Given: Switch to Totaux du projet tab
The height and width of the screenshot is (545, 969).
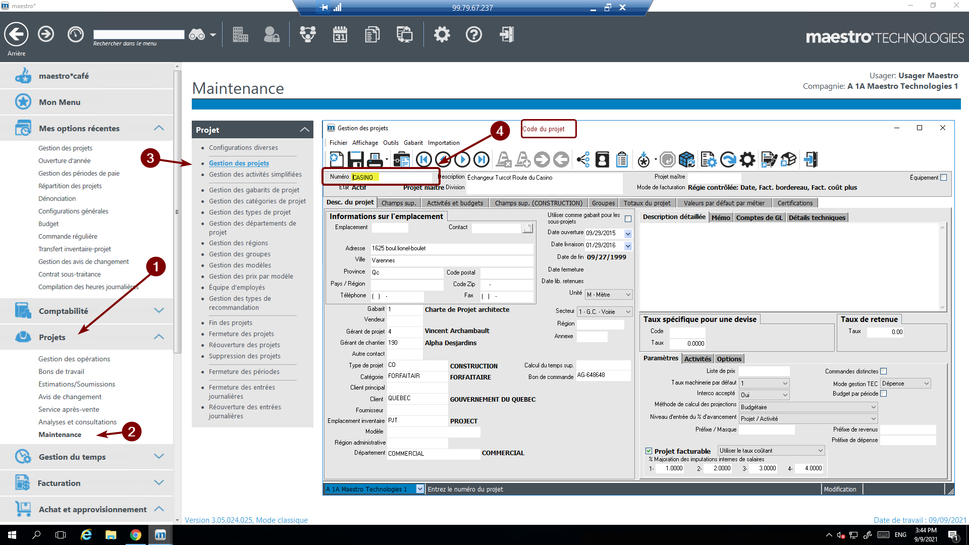Looking at the screenshot, I should pos(647,203).
